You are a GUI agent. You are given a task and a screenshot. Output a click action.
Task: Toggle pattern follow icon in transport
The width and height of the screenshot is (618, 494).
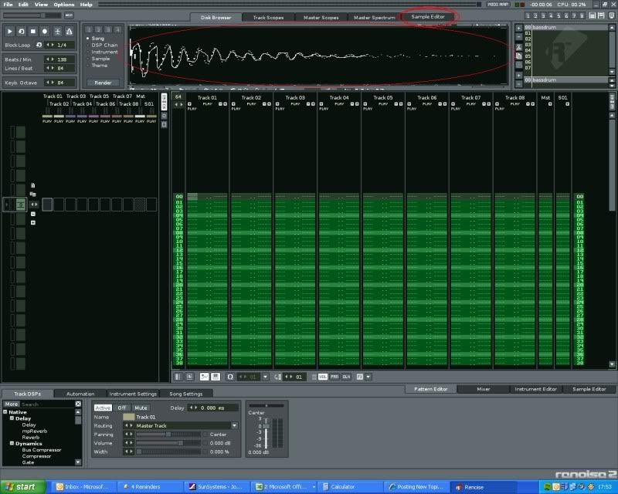(x=57, y=32)
